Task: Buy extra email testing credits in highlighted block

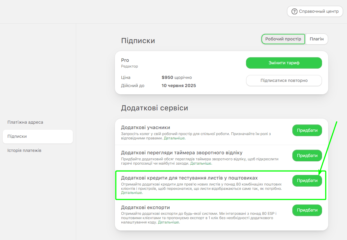Action: [x=307, y=180]
